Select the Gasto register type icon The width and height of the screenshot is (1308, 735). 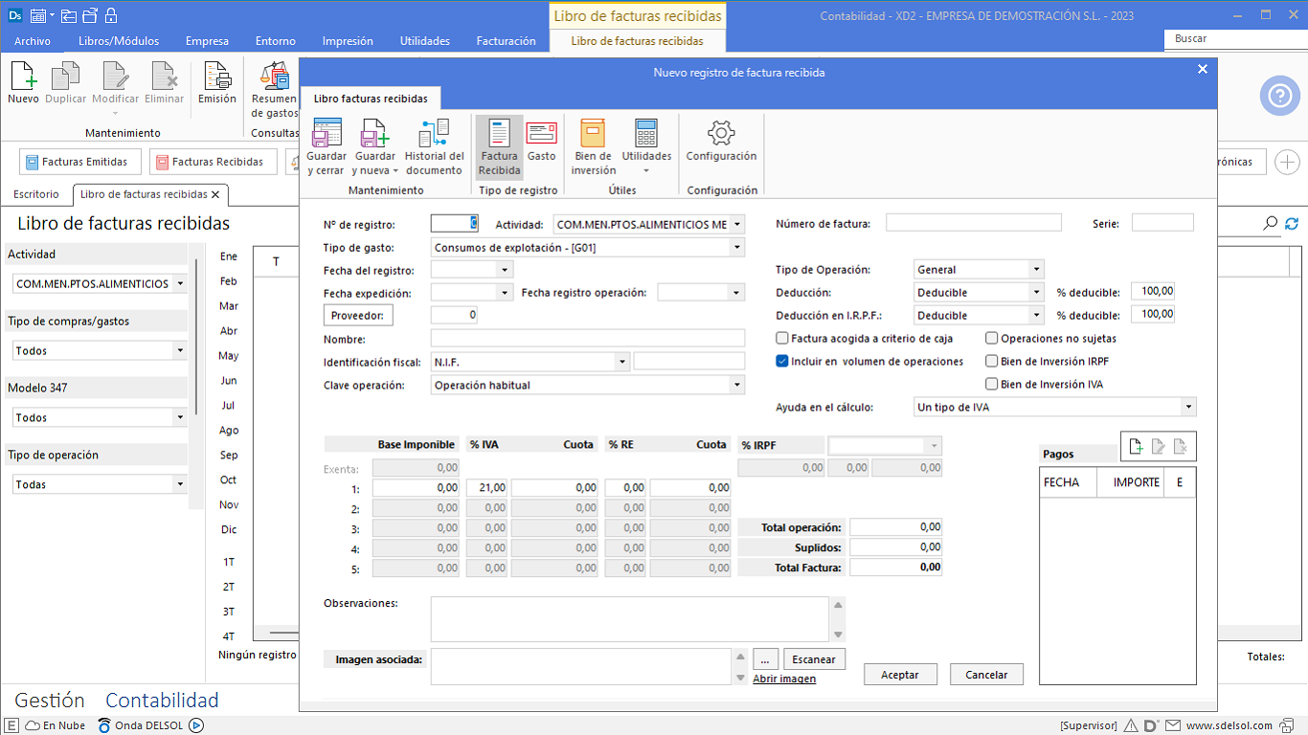[x=541, y=142]
